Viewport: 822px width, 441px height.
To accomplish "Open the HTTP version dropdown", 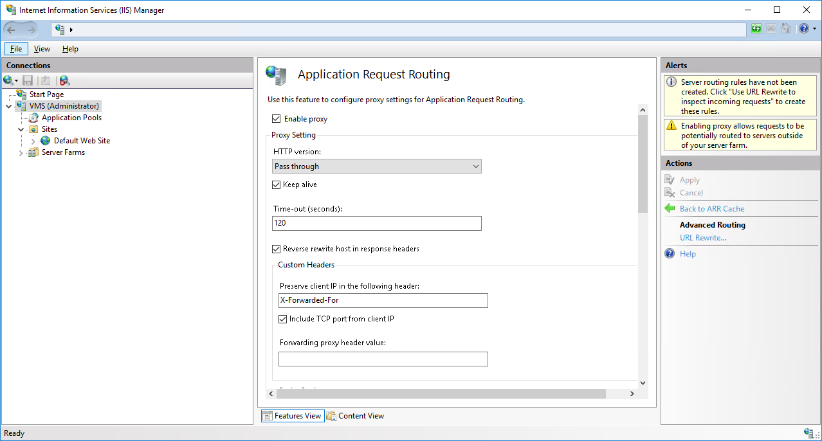I will [377, 166].
